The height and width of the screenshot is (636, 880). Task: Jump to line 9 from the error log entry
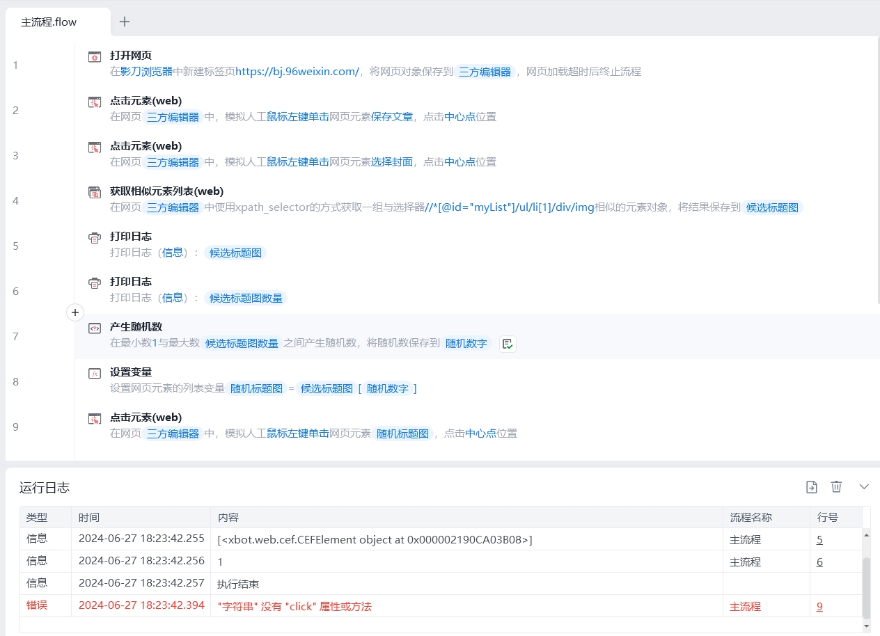(x=819, y=606)
